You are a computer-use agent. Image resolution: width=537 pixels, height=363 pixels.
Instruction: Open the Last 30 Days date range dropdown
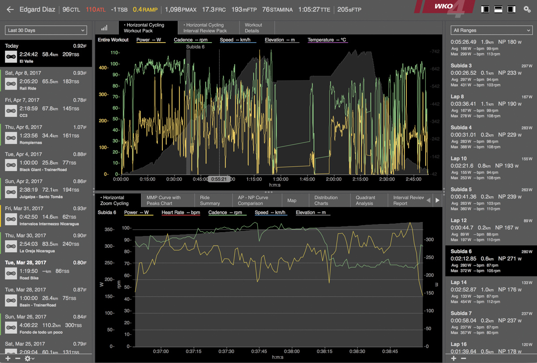[46, 30]
